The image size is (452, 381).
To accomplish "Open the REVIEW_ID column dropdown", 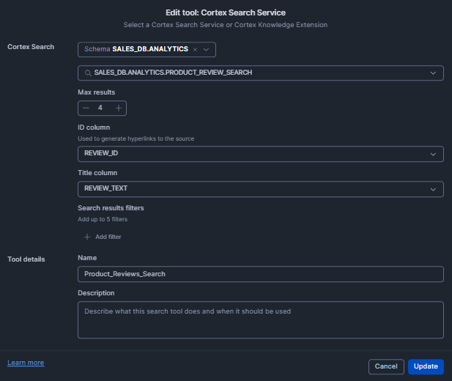I will click(x=261, y=154).
